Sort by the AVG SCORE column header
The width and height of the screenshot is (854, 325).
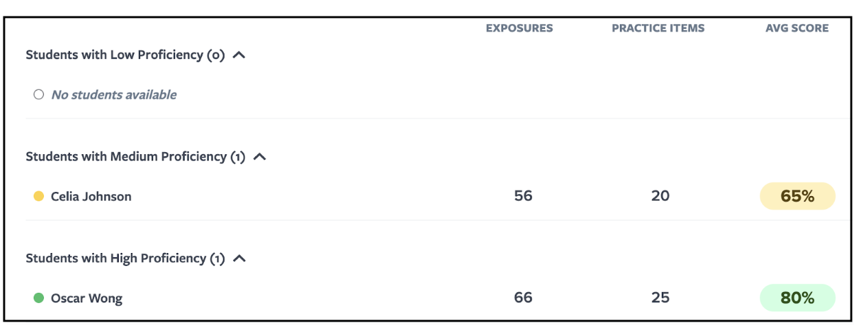click(797, 28)
